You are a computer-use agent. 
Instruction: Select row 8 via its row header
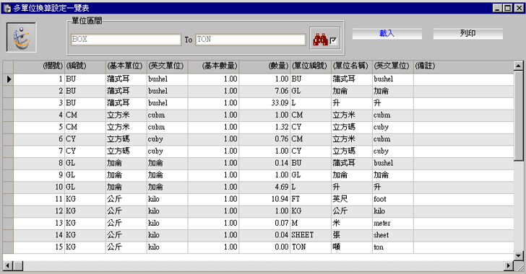coord(8,163)
